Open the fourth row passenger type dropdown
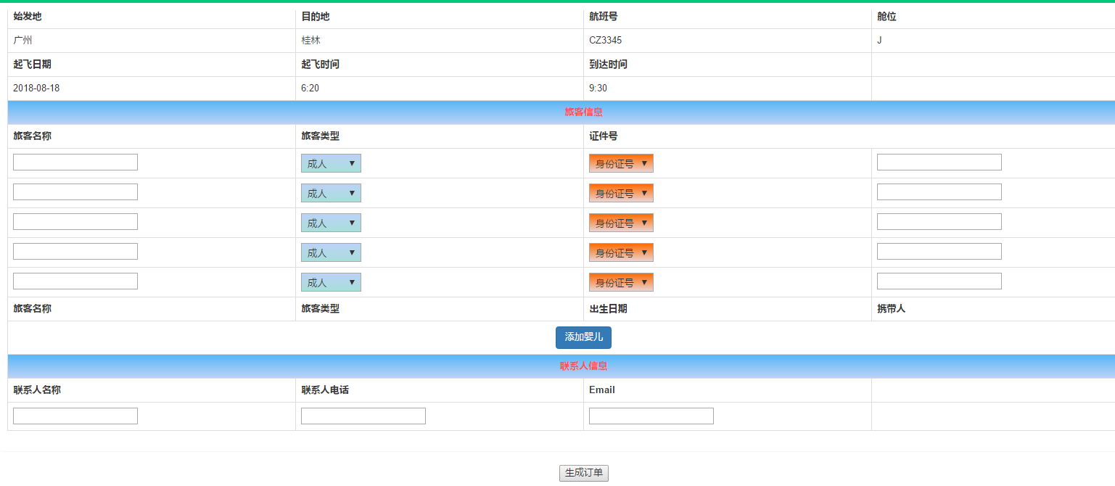 point(331,252)
